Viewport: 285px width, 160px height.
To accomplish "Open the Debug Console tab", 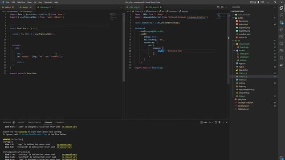I will [x=34, y=123].
